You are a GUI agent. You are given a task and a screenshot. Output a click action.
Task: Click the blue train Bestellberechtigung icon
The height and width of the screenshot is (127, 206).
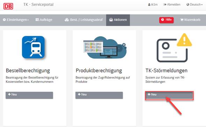34,47
